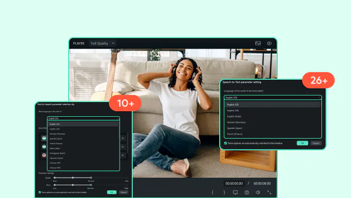Viewport: 351px width, 198px height.
Task: Choose Chinese (HK) in Text-to-Speech list
Action: point(83,163)
